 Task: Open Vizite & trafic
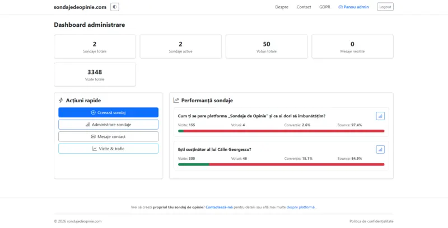point(108,149)
